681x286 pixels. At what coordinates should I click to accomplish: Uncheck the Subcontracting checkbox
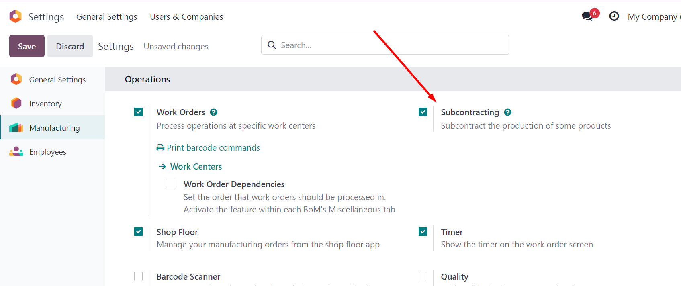click(x=423, y=112)
